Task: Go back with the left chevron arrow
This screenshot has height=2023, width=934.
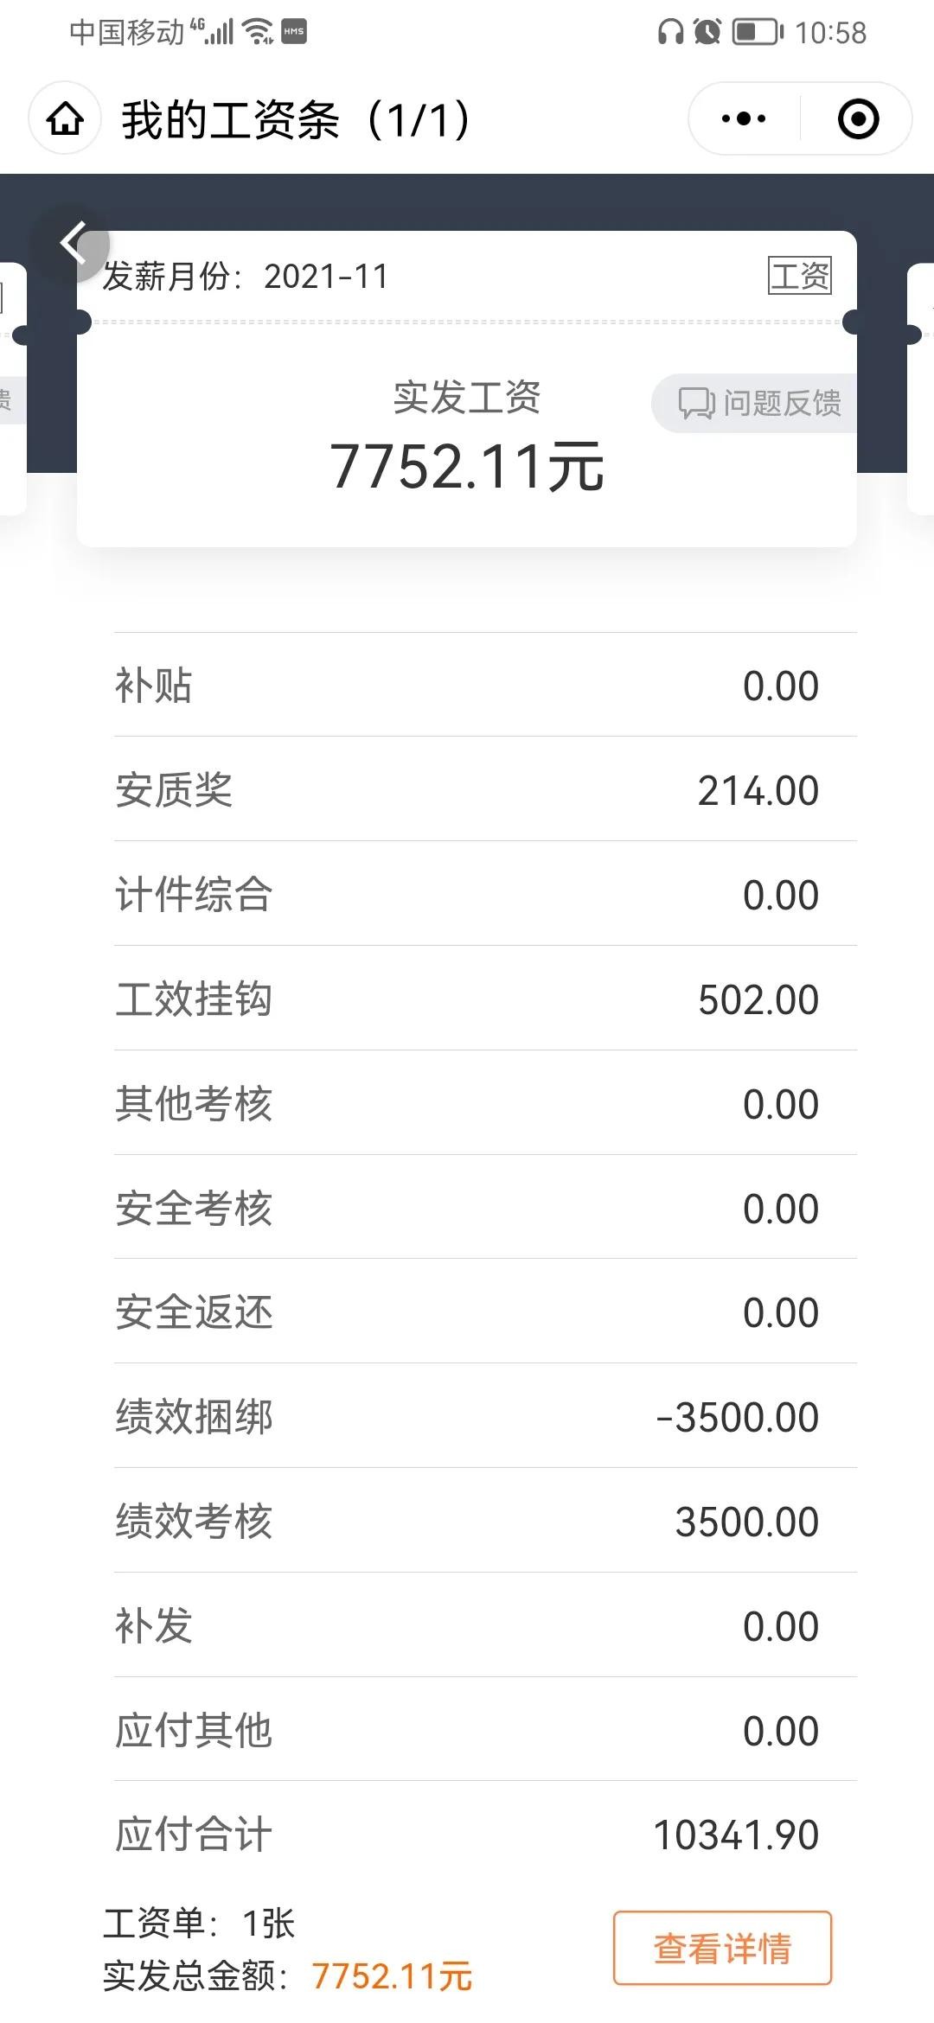Action: point(74,243)
